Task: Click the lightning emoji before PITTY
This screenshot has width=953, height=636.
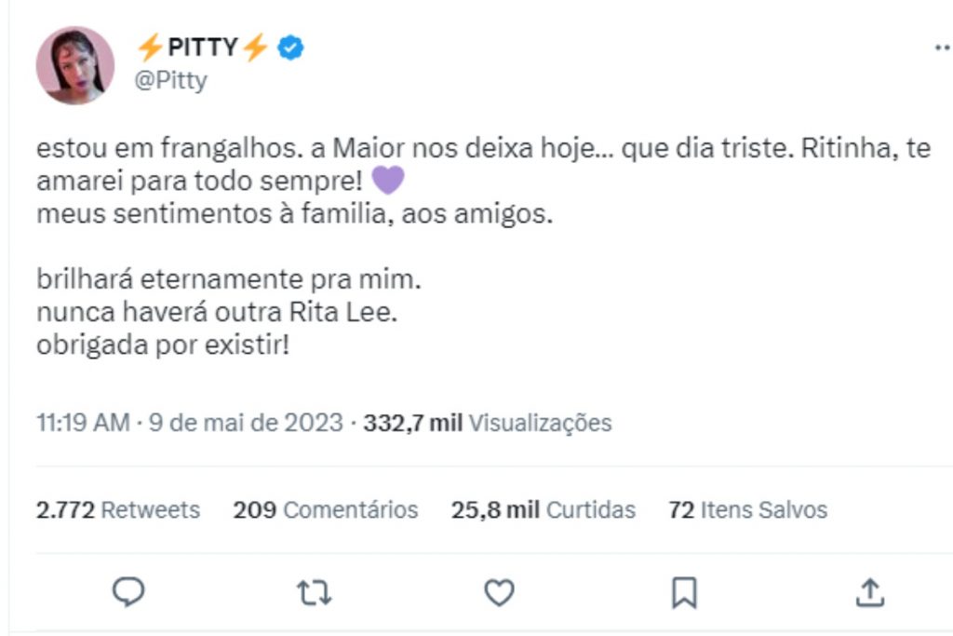Action: (150, 47)
